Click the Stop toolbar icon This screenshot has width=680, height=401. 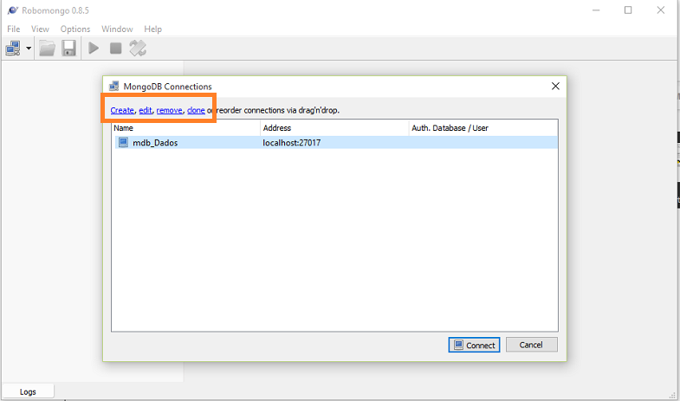click(116, 49)
